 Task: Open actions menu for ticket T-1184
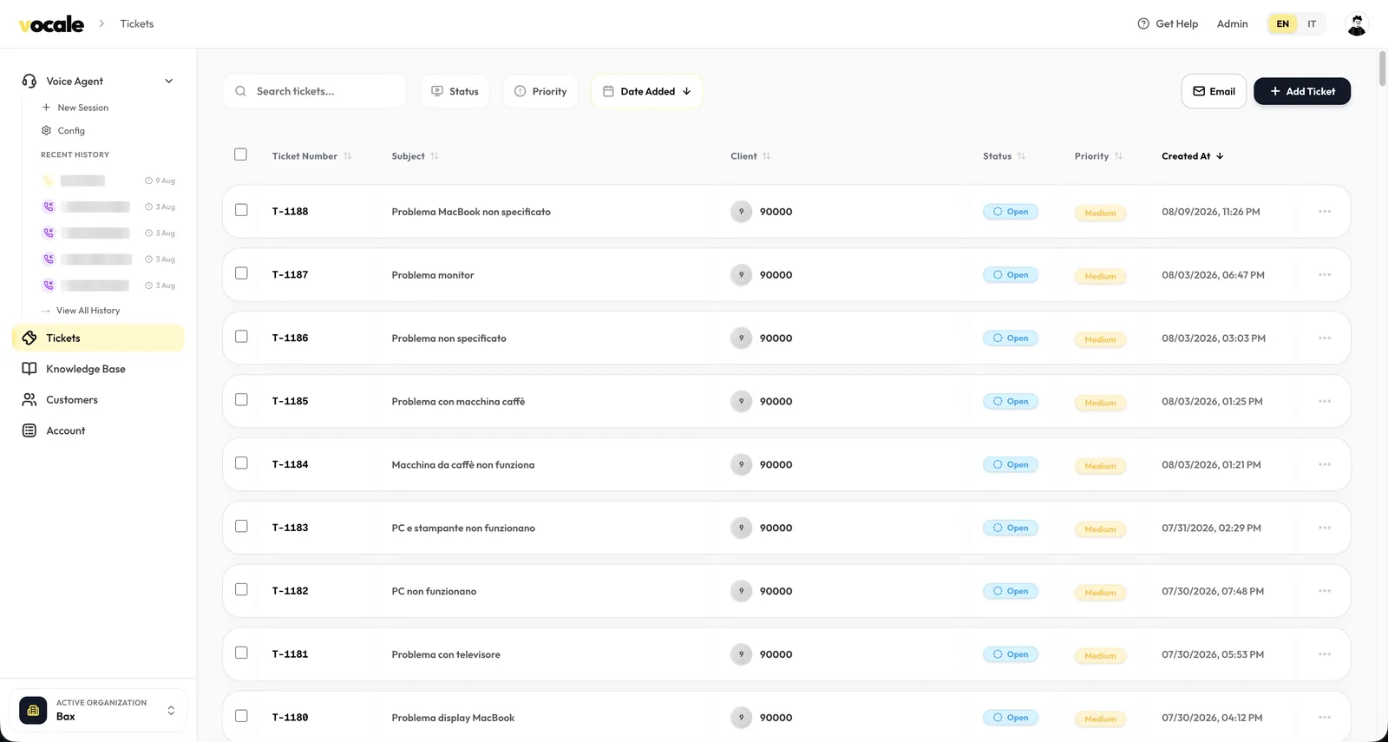[x=1325, y=465]
